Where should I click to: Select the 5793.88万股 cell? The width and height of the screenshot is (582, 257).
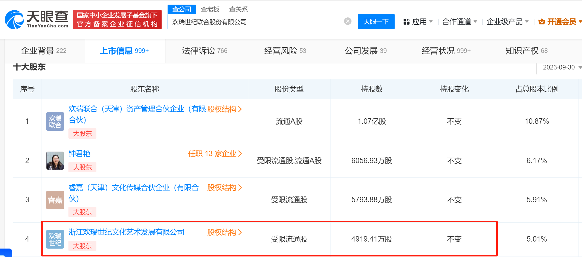coord(372,200)
